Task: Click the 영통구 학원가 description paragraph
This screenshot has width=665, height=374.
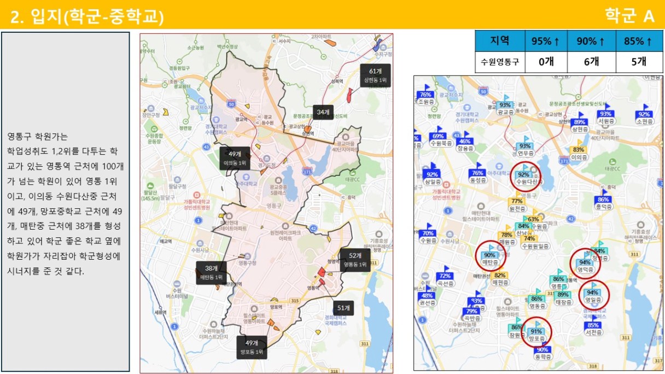Action: pos(65,203)
